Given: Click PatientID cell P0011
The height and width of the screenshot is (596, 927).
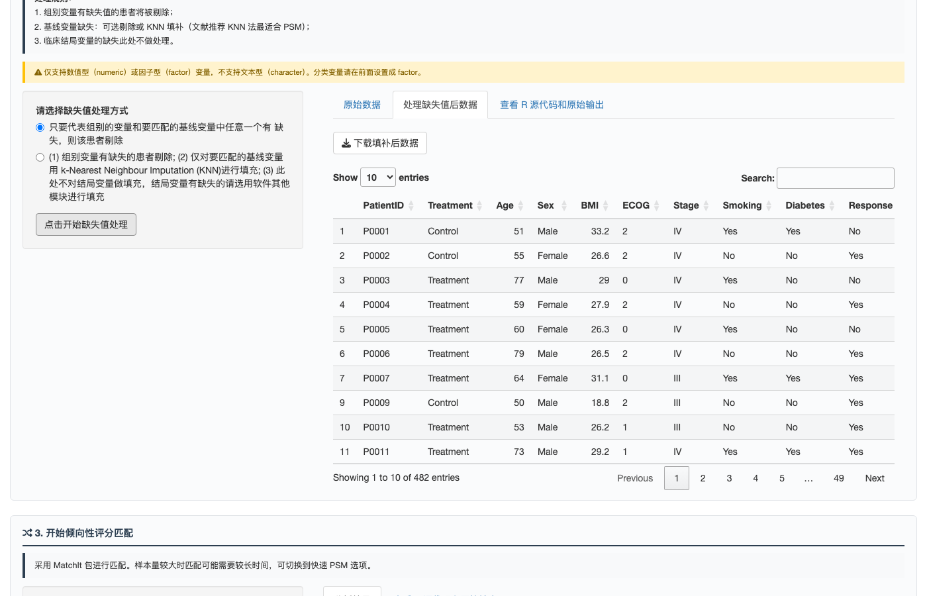Looking at the screenshot, I should (x=376, y=452).
